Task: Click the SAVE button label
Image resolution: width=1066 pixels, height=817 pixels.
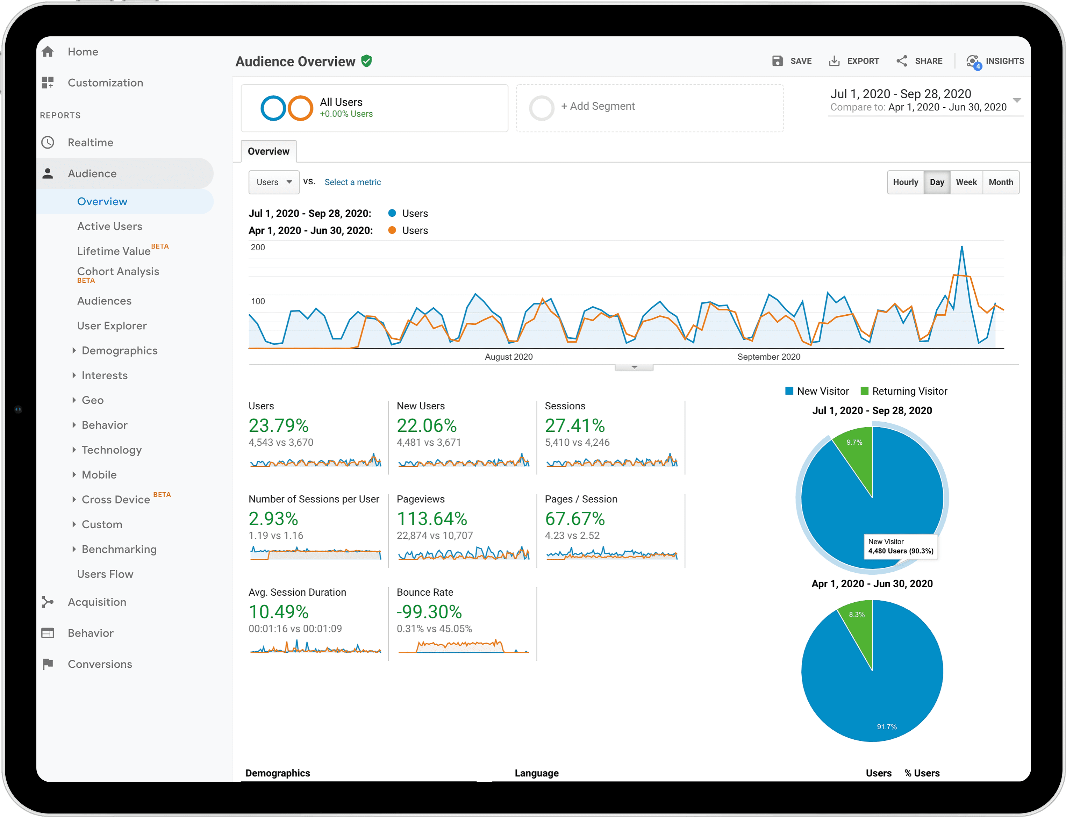Action: pyautogui.click(x=801, y=61)
